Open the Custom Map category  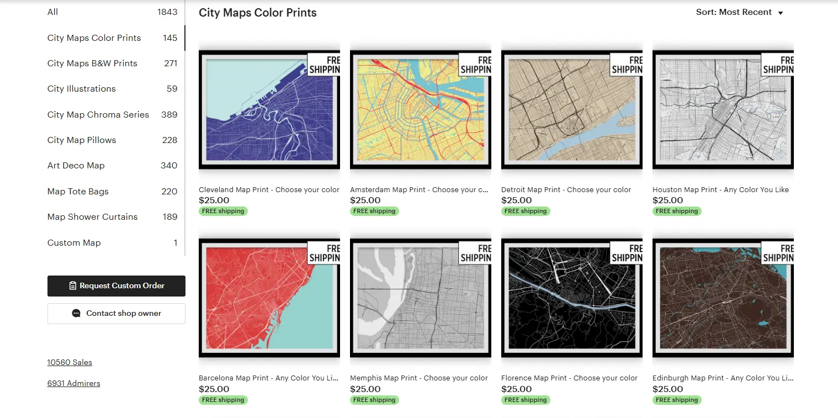74,242
